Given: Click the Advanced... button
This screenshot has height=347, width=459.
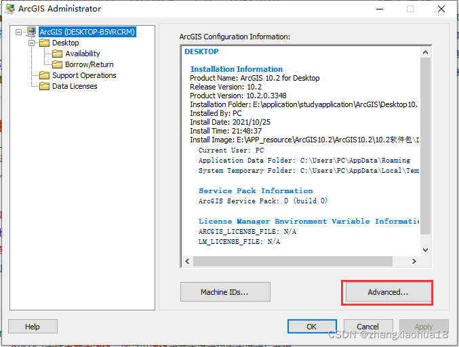Looking at the screenshot, I should pyautogui.click(x=388, y=292).
